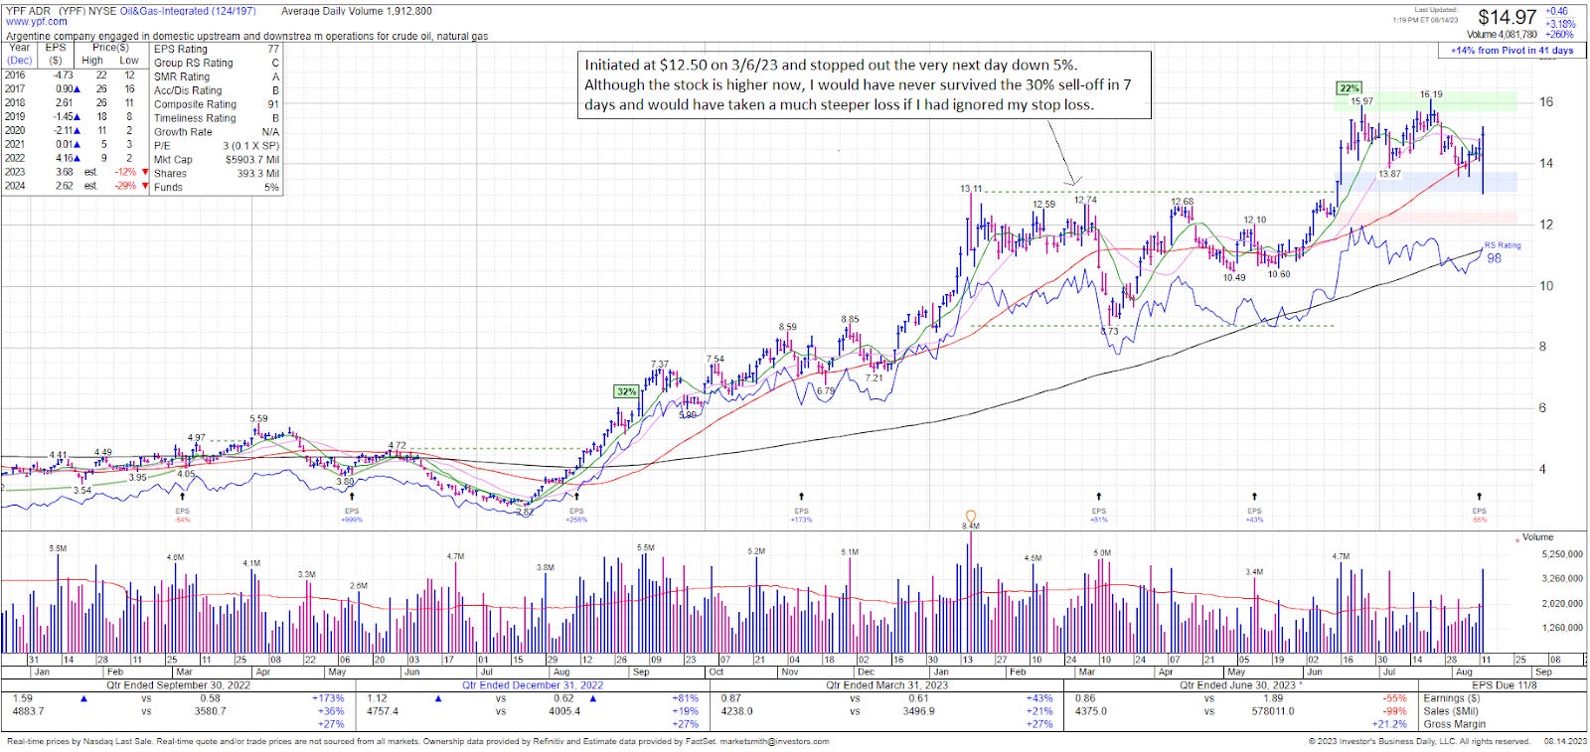This screenshot has height=752, width=1590.
Task: Select the Acc/Dis Rating row
Action: 217,90
